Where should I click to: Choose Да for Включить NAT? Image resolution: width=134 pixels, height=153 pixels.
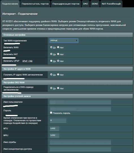click(51, 54)
